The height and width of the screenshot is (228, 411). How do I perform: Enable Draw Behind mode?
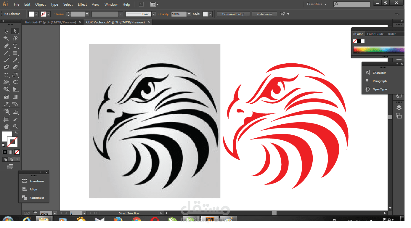[11, 159]
